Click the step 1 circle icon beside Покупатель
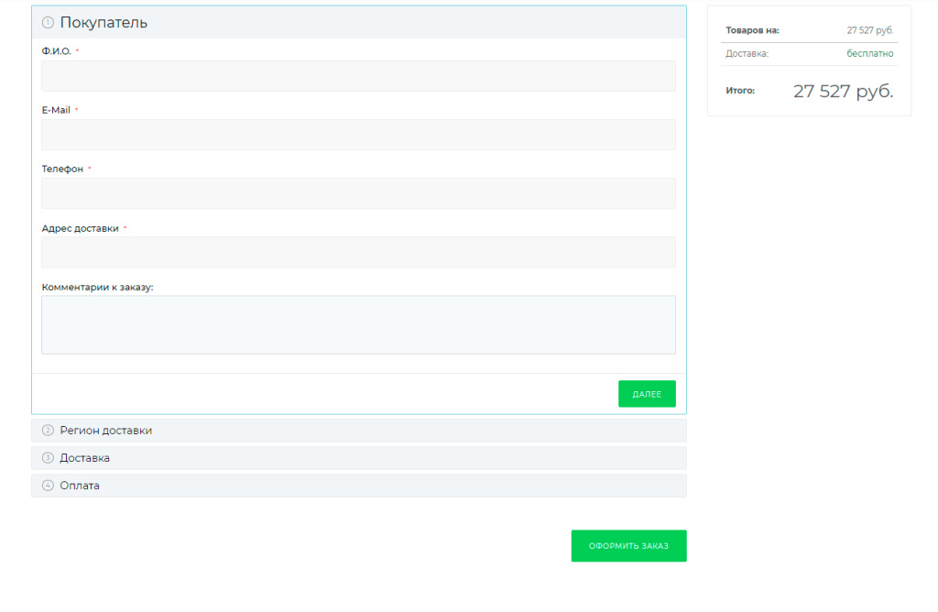This screenshot has height=612, width=938. tap(49, 23)
